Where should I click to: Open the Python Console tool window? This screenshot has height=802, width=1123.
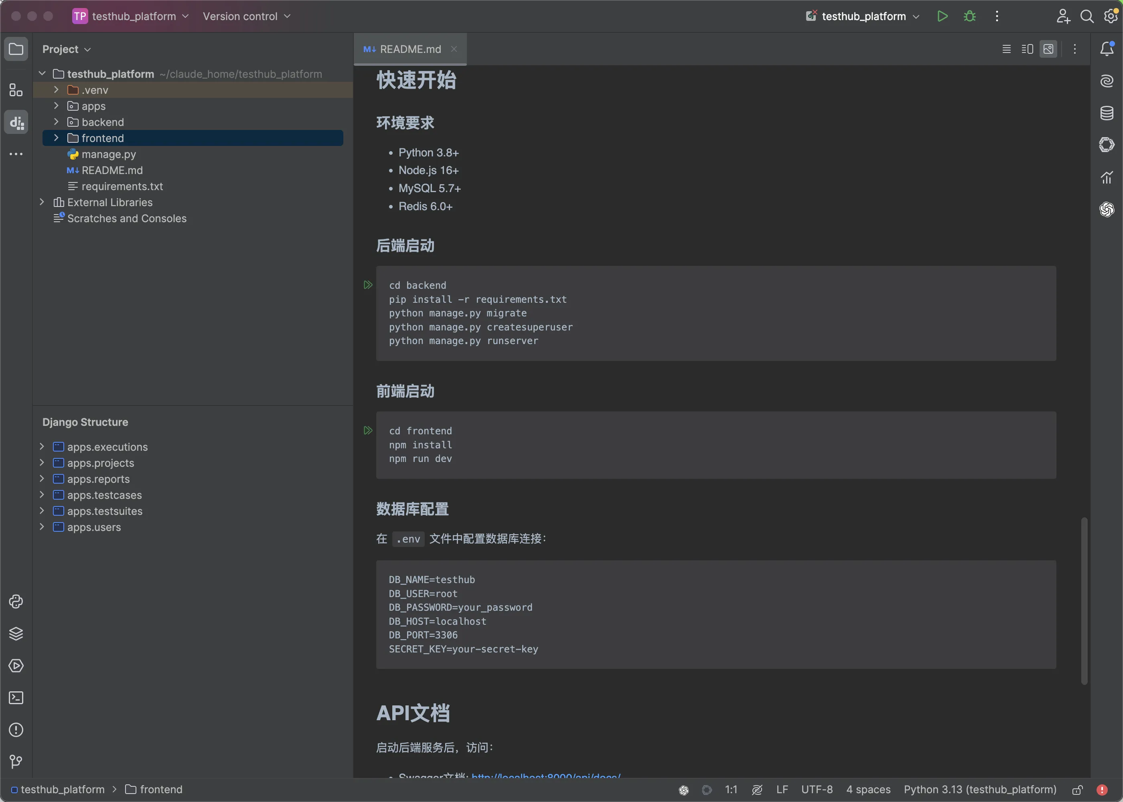pyautogui.click(x=16, y=601)
